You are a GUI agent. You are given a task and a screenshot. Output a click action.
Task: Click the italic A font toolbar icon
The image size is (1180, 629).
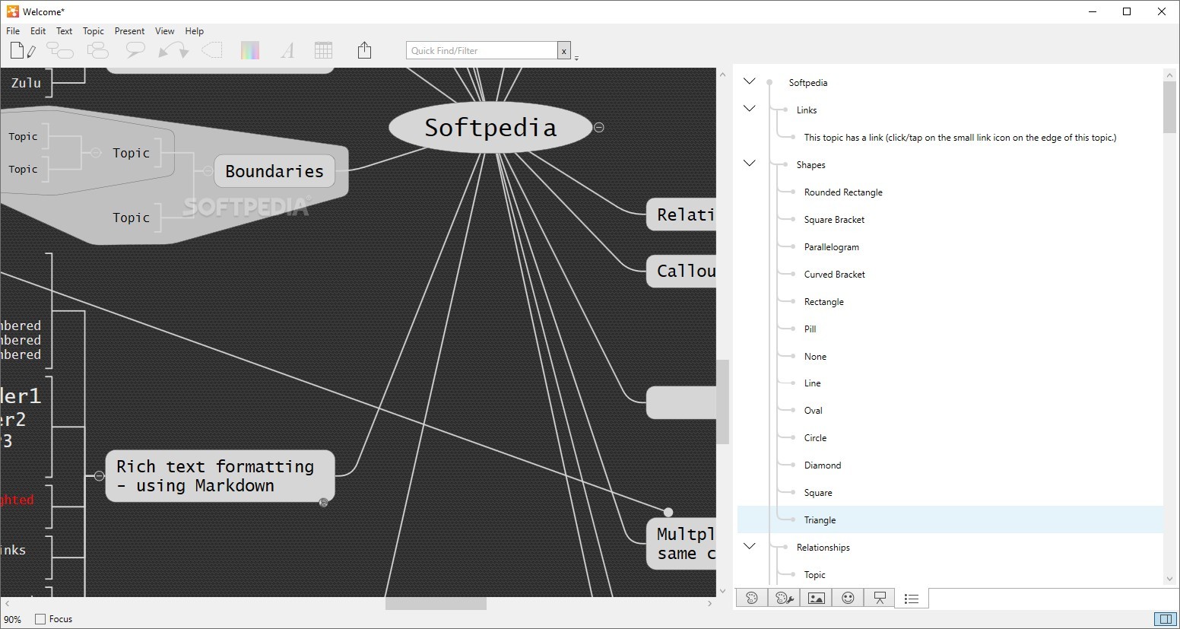coord(287,50)
